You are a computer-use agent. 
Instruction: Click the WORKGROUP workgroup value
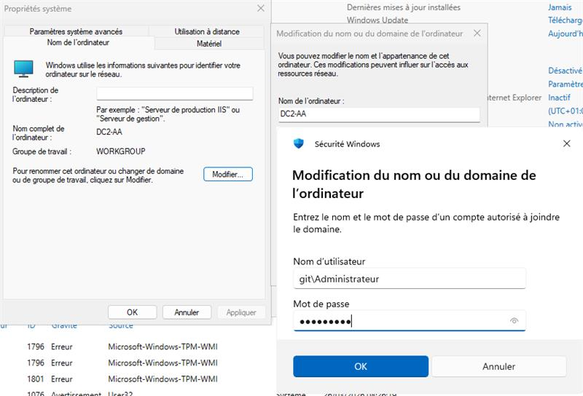coord(121,151)
